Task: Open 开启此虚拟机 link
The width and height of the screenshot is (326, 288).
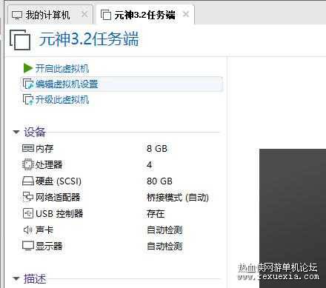Action: tap(62, 69)
